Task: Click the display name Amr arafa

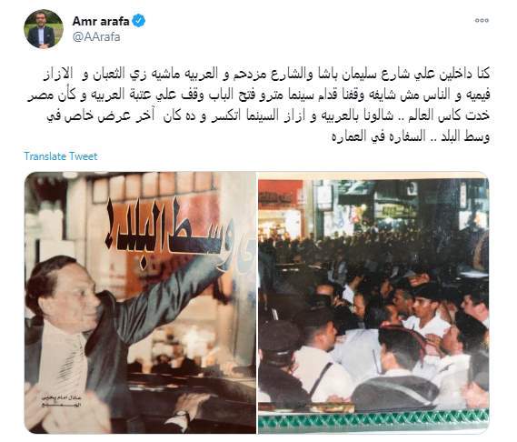Action: point(101,21)
